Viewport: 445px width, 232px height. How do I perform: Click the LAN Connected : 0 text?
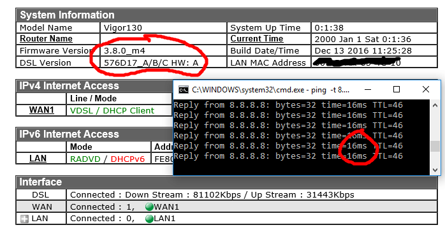(x=103, y=219)
